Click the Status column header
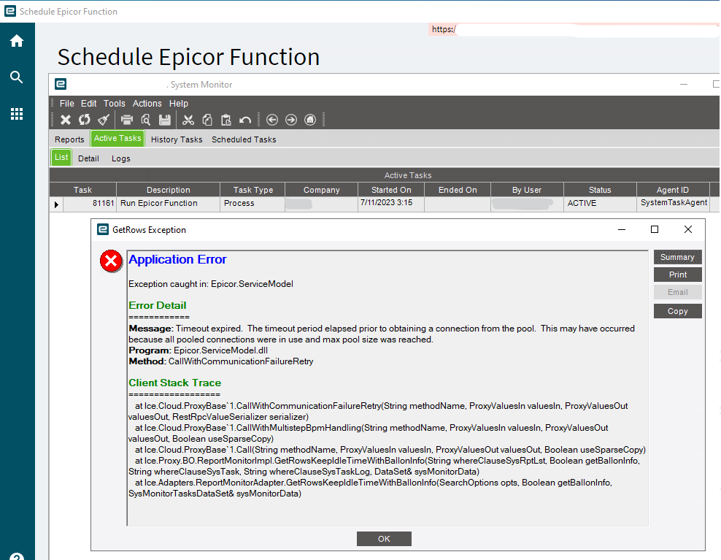Viewport: 721px width, 560px height. 600,190
